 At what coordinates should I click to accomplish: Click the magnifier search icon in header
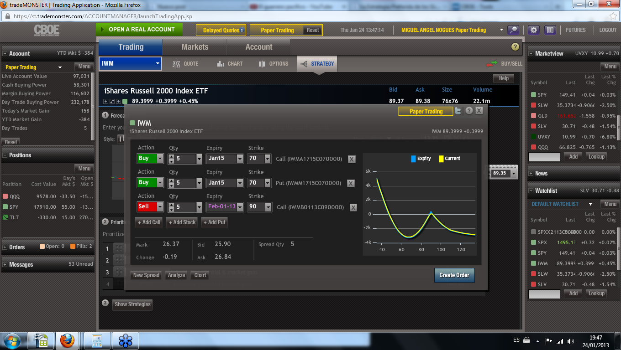coord(514,30)
